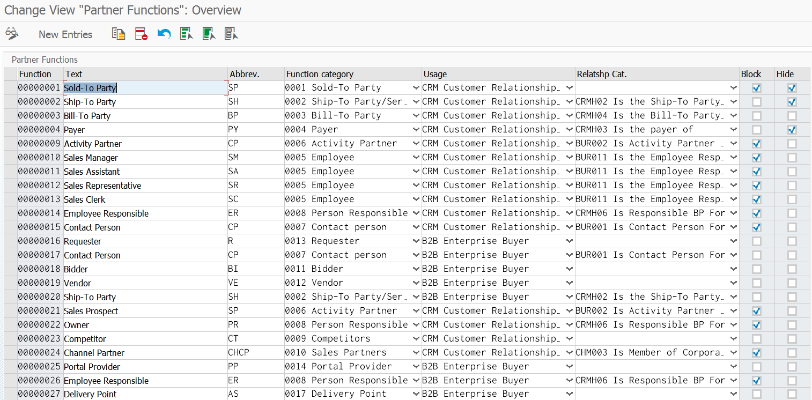Click the Sold-To Party text field
The image size is (812, 400).
145,88
